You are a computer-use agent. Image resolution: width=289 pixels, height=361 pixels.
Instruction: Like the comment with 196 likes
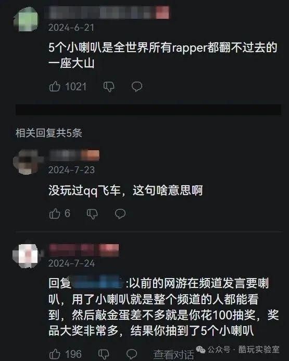(x=55, y=354)
